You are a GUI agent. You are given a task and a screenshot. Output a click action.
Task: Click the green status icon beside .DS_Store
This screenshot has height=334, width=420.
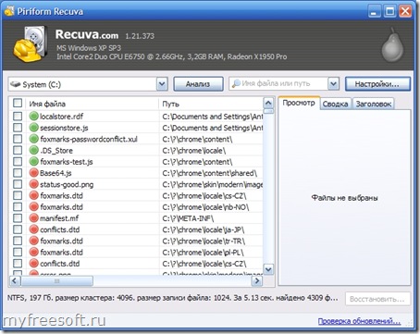pos(33,150)
